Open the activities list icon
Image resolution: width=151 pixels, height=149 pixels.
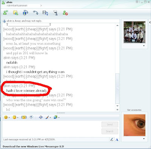[45, 13]
